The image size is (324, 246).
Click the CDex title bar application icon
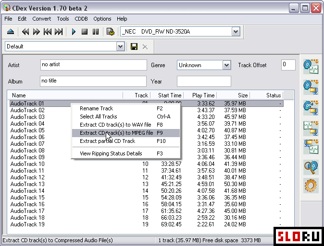(7, 8)
